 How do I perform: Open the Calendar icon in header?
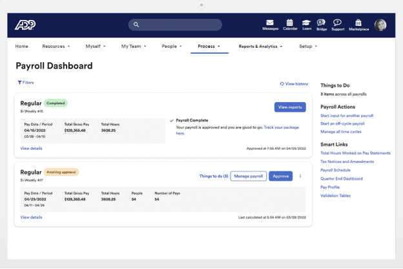coord(290,23)
